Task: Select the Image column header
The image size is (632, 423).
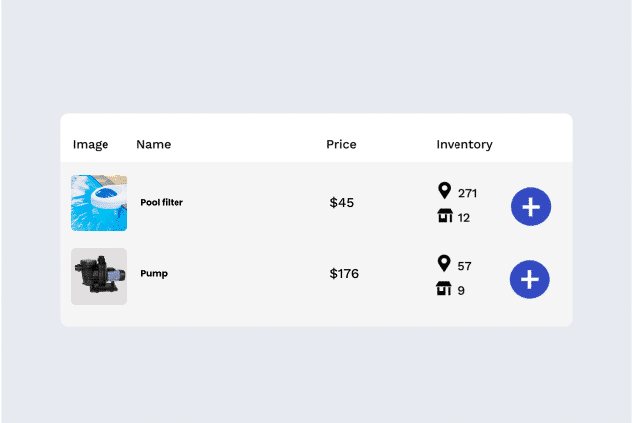Action: 91,144
